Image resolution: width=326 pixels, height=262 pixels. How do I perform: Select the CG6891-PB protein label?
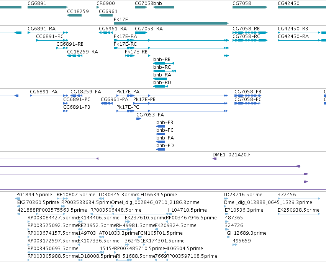(x=77, y=107)
